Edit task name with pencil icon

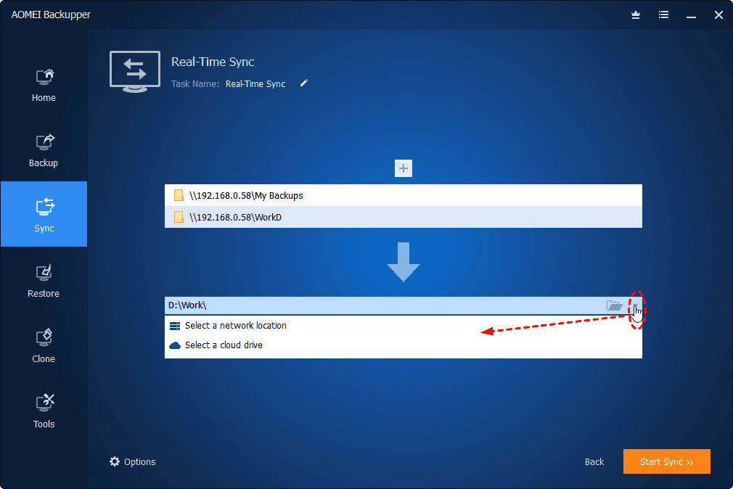304,83
